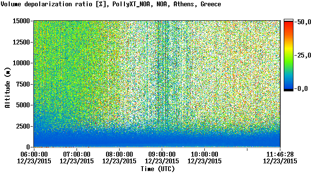The height and width of the screenshot is (188, 322).
Task: Click the 10000 altitude tick label
Action: click(21, 63)
